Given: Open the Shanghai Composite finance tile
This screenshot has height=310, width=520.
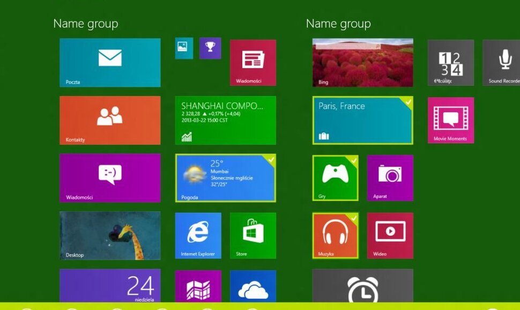Looking at the screenshot, I should [226, 120].
